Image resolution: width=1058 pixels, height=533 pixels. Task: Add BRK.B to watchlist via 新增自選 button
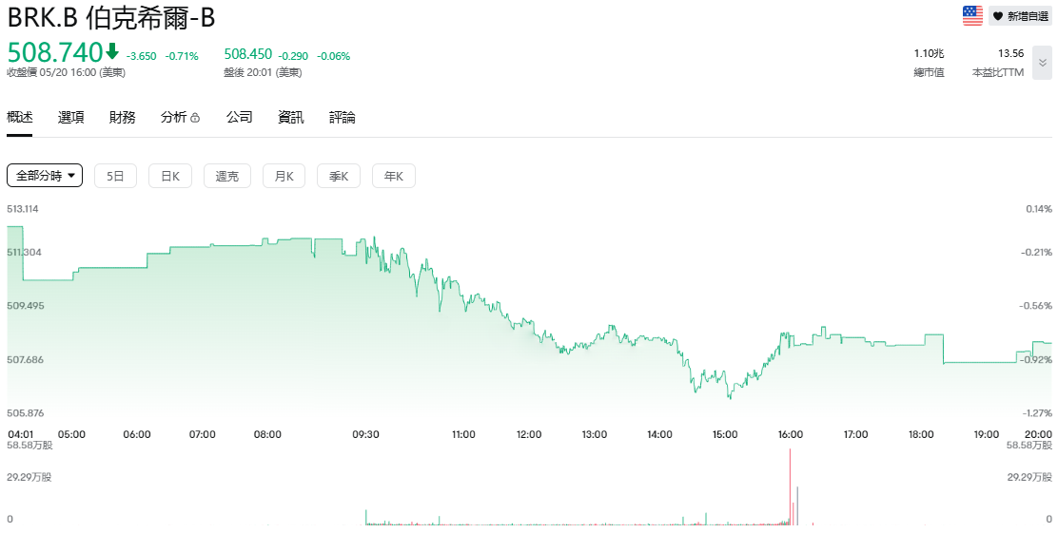click(x=1020, y=16)
